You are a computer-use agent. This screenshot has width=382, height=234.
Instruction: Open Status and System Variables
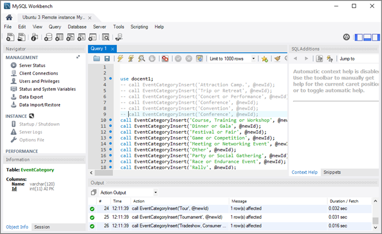tap(47, 89)
